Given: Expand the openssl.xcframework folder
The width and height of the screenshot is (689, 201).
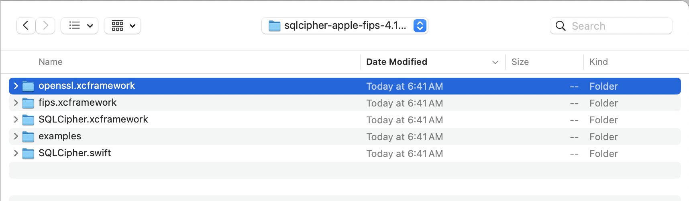Looking at the screenshot, I should coord(16,86).
